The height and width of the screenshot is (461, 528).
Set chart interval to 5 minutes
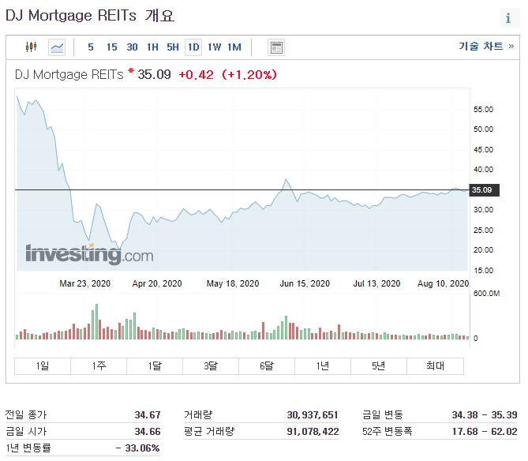(91, 47)
